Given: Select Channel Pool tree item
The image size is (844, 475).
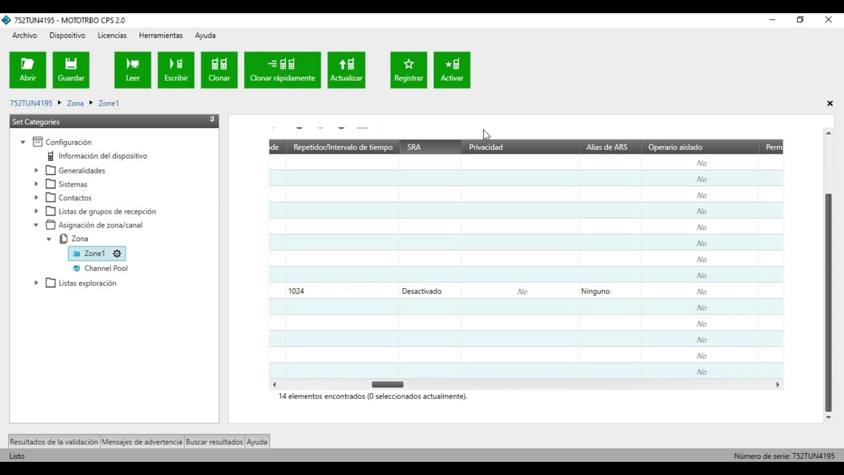Looking at the screenshot, I should point(105,269).
